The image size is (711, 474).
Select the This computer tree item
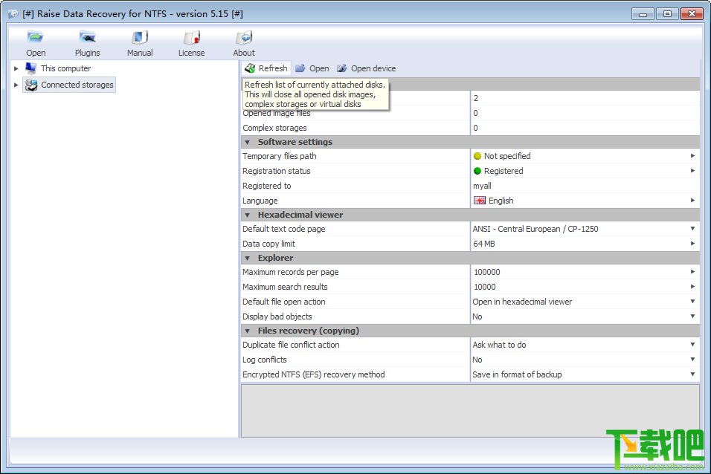tap(65, 68)
